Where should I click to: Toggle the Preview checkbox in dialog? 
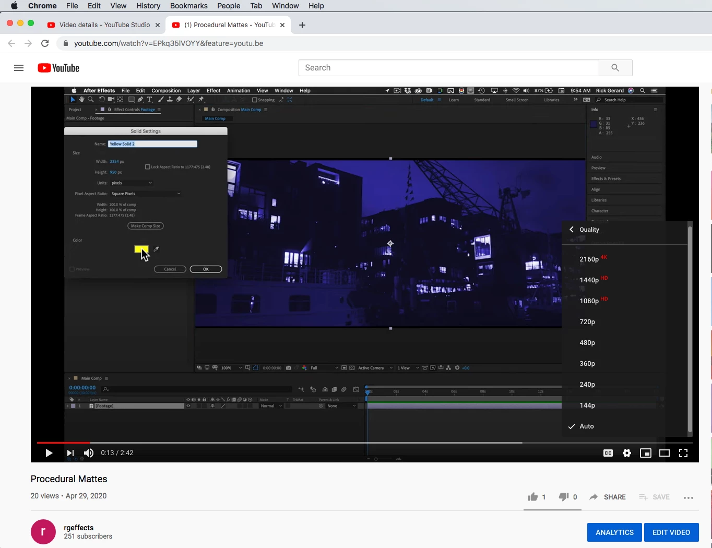(x=72, y=269)
